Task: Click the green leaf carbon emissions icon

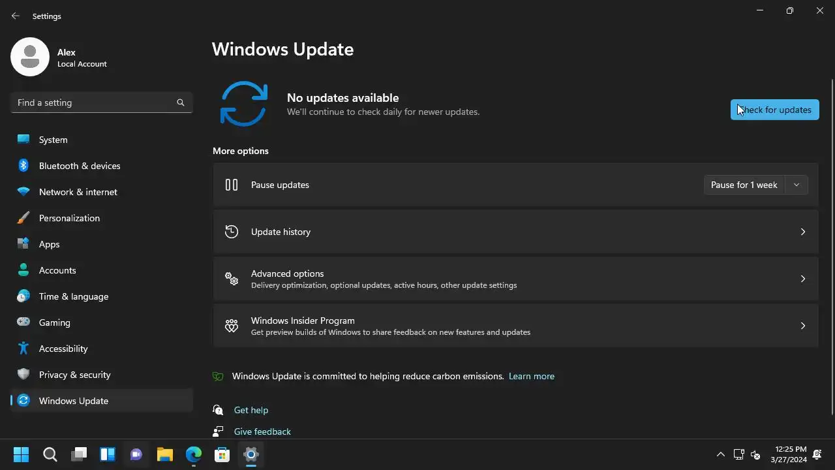Action: click(x=219, y=377)
